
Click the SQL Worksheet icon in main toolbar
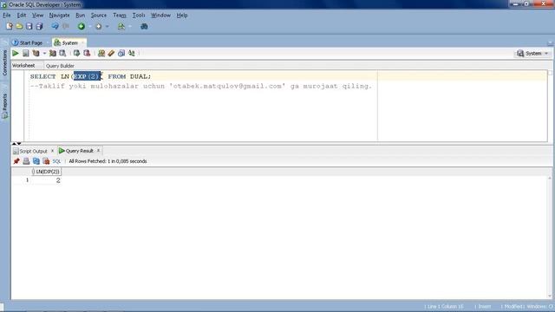[x=121, y=26]
